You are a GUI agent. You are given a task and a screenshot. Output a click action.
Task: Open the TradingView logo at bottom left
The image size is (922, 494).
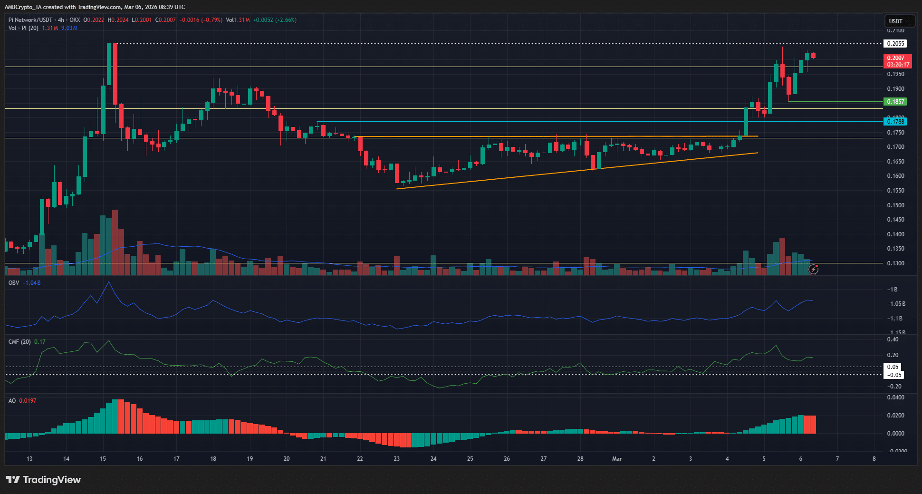click(43, 480)
